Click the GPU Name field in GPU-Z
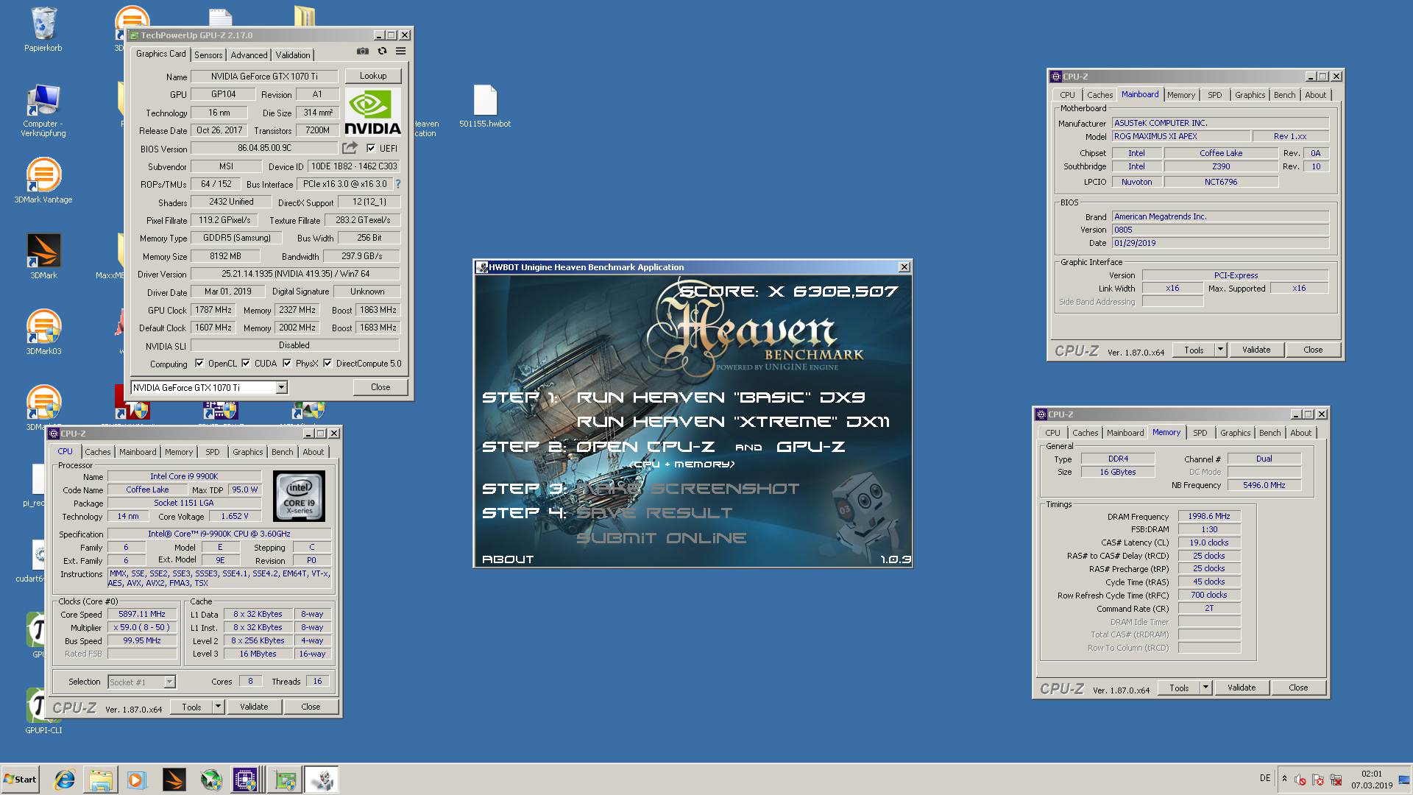The image size is (1413, 795). pyautogui.click(x=264, y=76)
